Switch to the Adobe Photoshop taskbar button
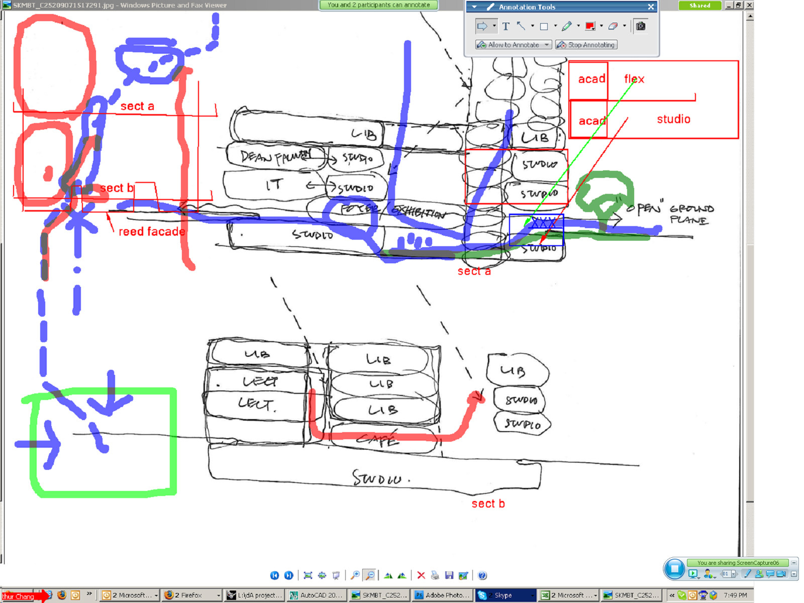 tap(443, 595)
